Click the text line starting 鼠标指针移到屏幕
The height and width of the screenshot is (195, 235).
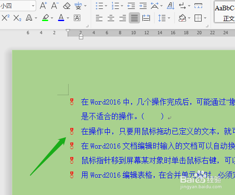158,160
